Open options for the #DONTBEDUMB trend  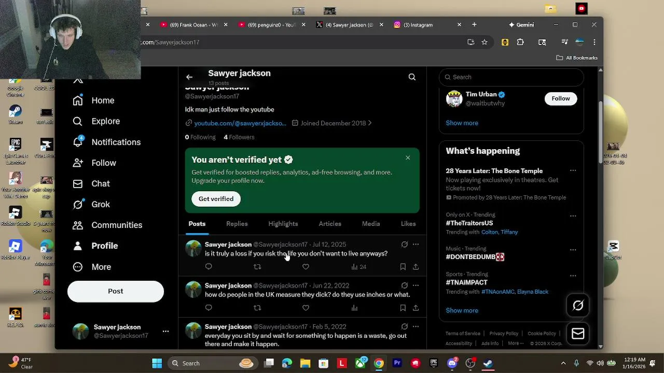(x=573, y=250)
